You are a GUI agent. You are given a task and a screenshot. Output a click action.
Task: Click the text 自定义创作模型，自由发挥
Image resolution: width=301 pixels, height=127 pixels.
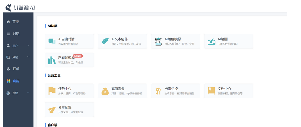point(126,44)
